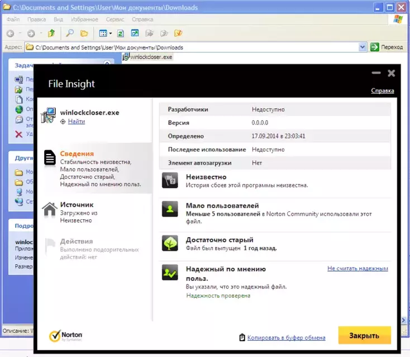Click the Сведения document icon
The height and width of the screenshot is (357, 410).
pyautogui.click(x=50, y=157)
